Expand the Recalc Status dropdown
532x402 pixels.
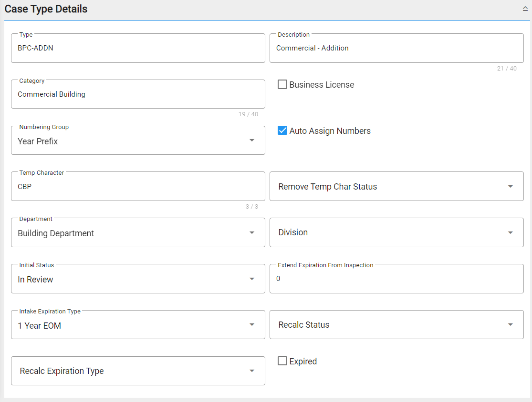pos(511,324)
